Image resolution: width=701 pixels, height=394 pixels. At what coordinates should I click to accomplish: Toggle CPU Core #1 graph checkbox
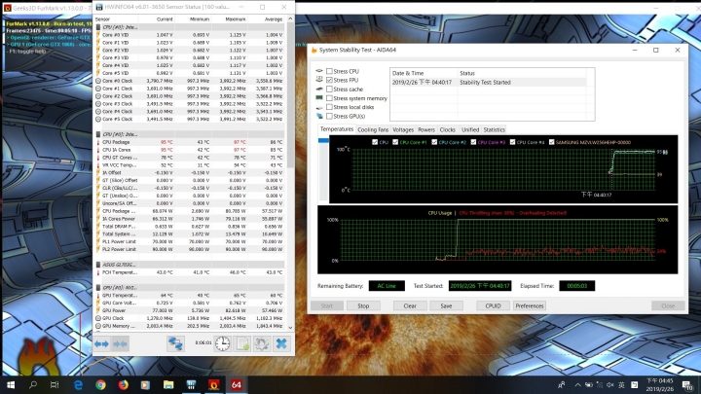click(395, 142)
